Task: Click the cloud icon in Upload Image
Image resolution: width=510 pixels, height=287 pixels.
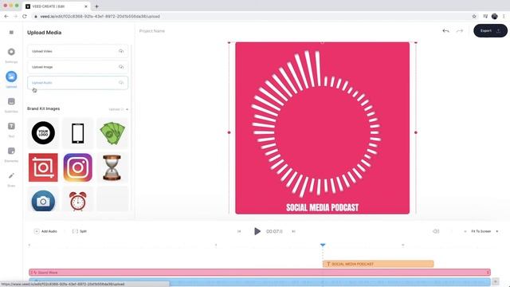Action: pos(121,67)
